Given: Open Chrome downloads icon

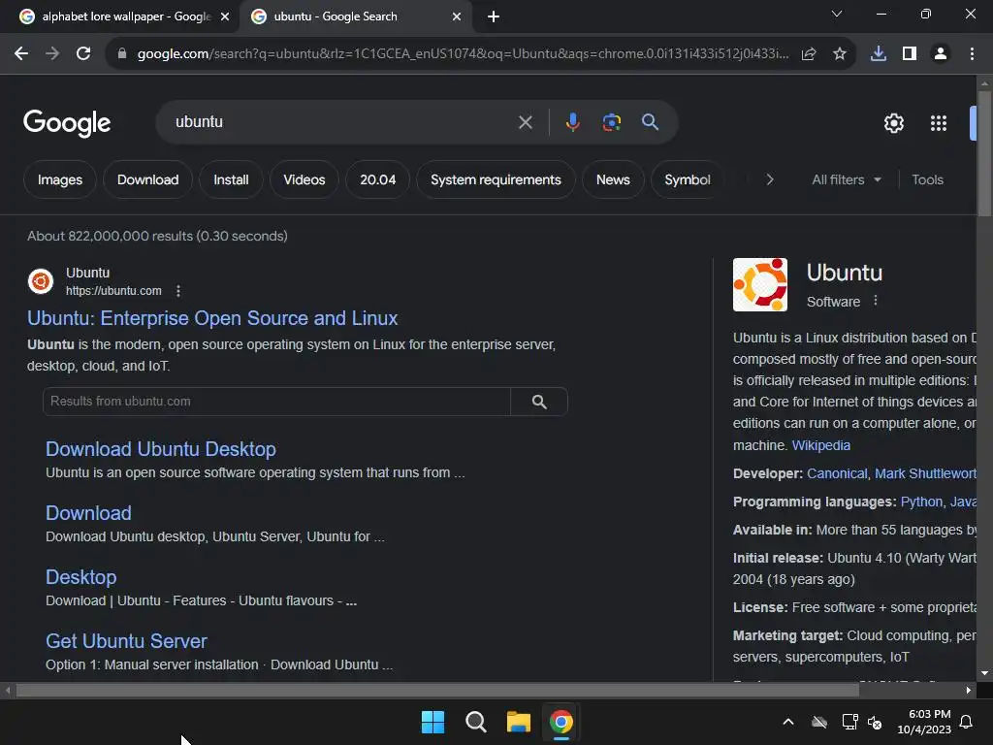Looking at the screenshot, I should [x=879, y=54].
